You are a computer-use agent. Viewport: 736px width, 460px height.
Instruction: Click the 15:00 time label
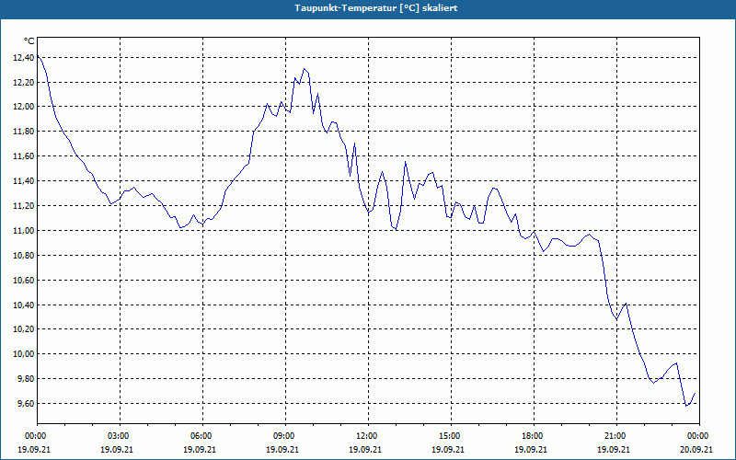point(451,436)
